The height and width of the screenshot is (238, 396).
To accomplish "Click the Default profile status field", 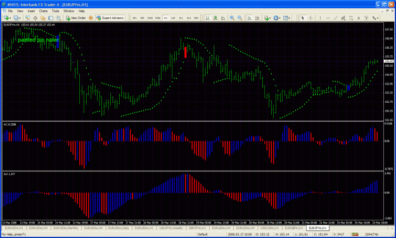I will [x=202, y=234].
